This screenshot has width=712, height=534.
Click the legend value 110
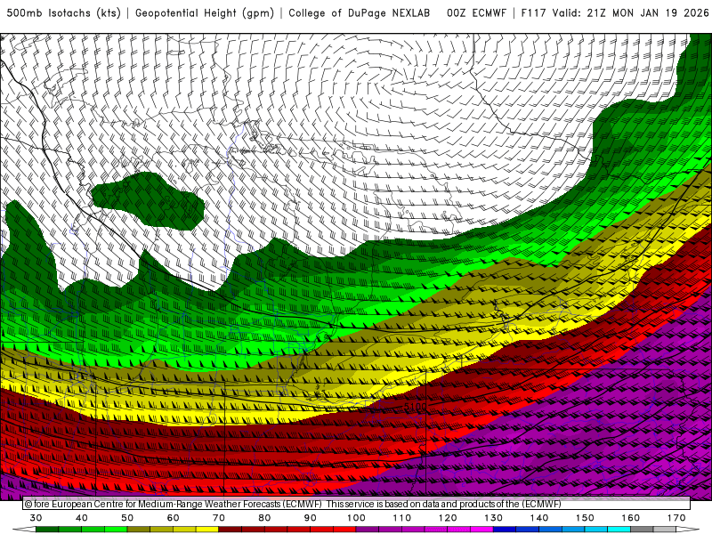pos(402,518)
